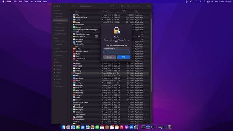Open the view mode switcher in Finder toolbar

112,6
